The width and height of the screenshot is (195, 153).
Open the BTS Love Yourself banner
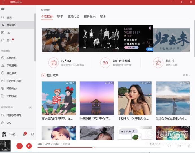[116, 38]
